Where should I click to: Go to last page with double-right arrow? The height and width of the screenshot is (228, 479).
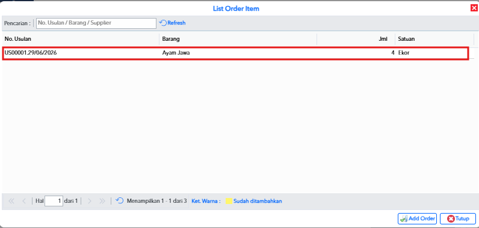(102, 201)
